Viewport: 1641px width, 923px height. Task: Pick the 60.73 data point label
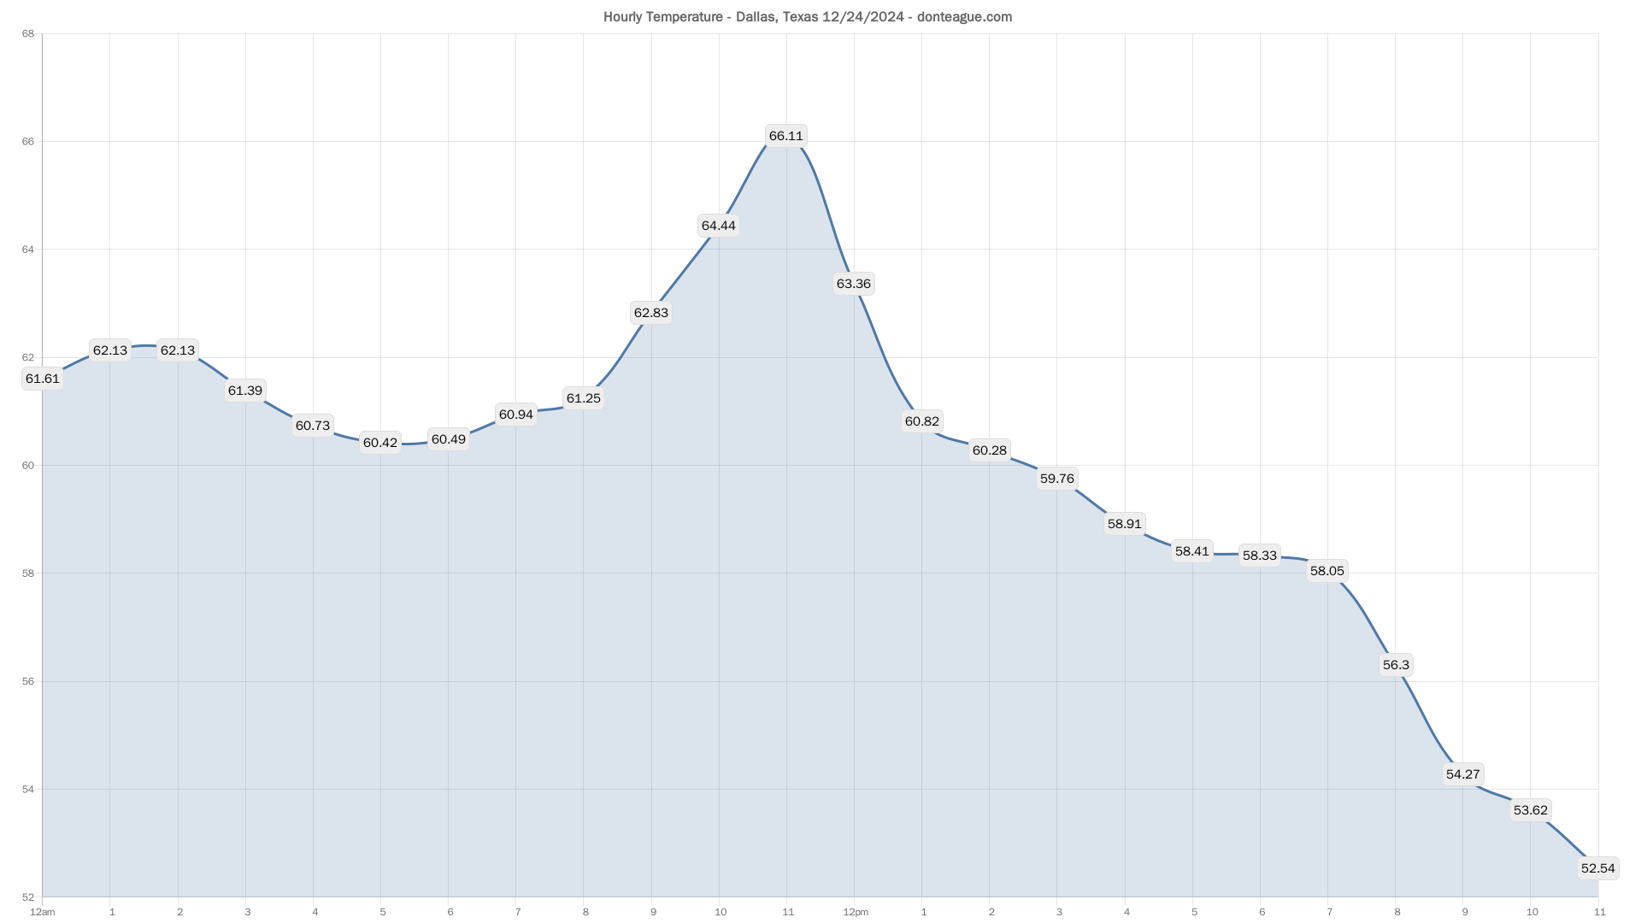click(313, 426)
